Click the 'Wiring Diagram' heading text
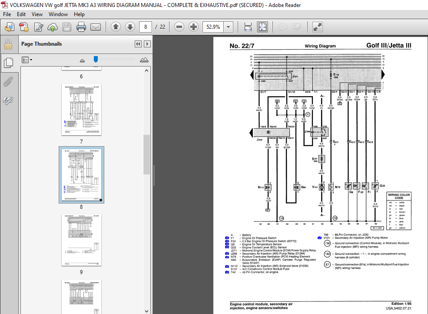Screen dimensions: 428x314 (x=320, y=46)
